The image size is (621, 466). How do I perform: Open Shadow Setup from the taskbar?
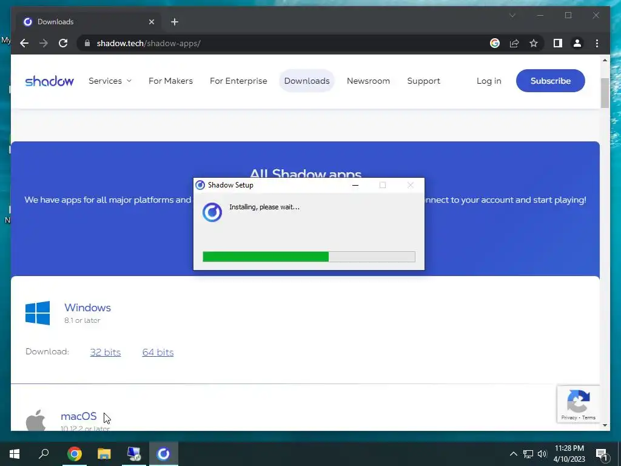[x=164, y=454]
